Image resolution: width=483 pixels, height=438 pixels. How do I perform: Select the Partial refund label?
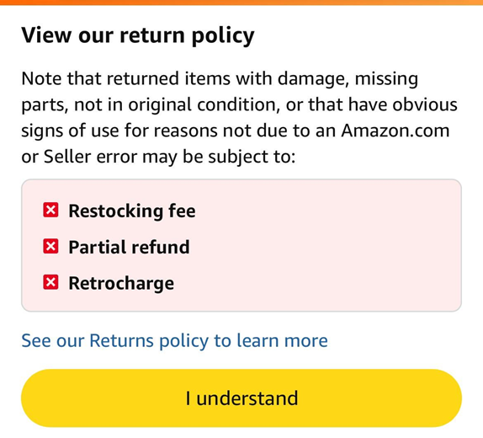129,247
